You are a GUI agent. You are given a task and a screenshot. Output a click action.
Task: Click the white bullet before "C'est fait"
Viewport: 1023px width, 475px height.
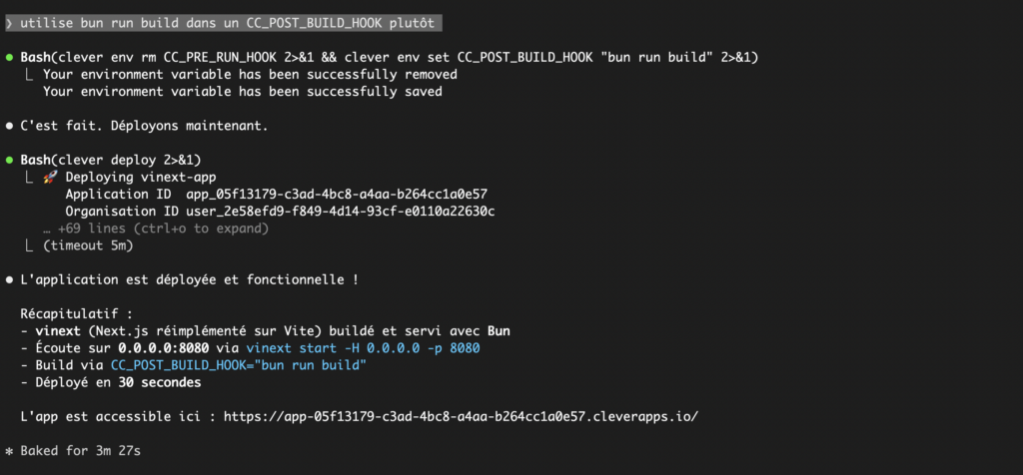[10, 126]
